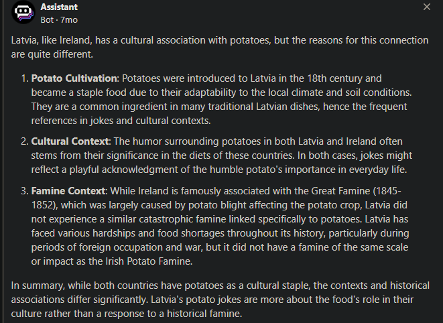The height and width of the screenshot is (323, 443).
Task: Click the intro sentence starting Latvia, like Ireland
Action: (220, 47)
